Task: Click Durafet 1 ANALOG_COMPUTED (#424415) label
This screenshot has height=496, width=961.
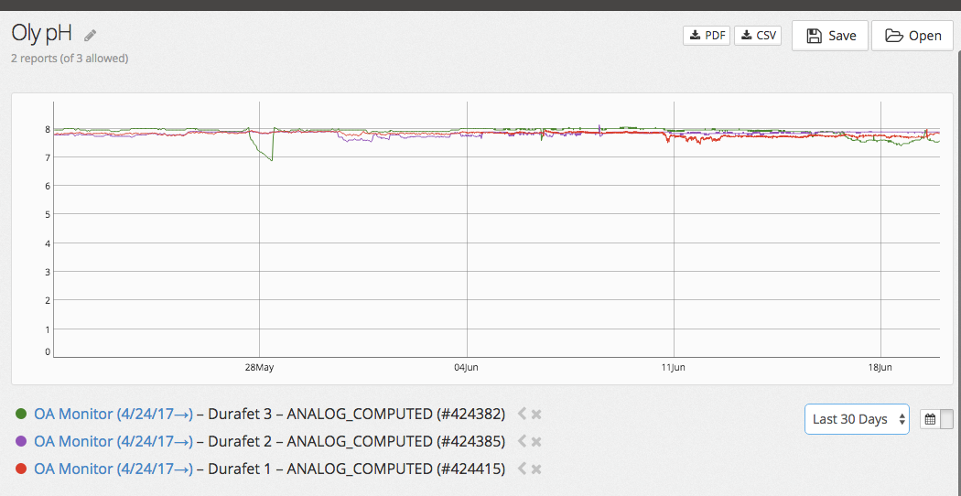Action: [357, 469]
